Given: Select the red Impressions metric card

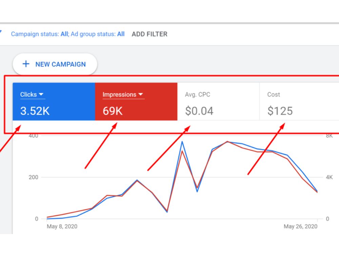Looking at the screenshot, I should pyautogui.click(x=136, y=102).
